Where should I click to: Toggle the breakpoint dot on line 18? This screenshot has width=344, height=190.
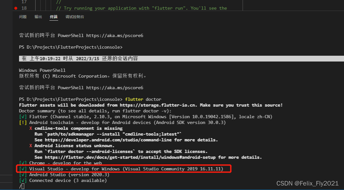pos(16,8)
